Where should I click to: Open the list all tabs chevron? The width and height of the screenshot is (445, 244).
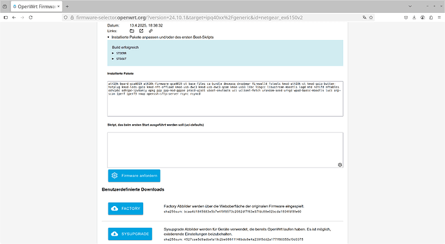coord(410,6)
